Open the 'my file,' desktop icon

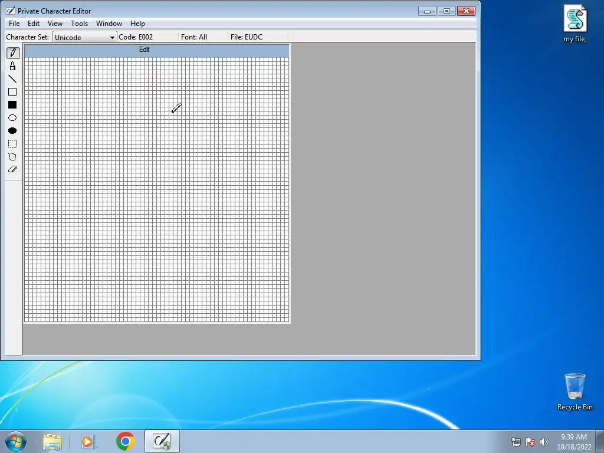pos(575,24)
